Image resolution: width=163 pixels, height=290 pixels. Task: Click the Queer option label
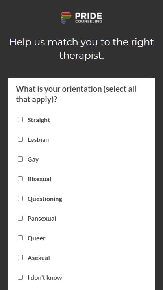pyautogui.click(x=36, y=238)
